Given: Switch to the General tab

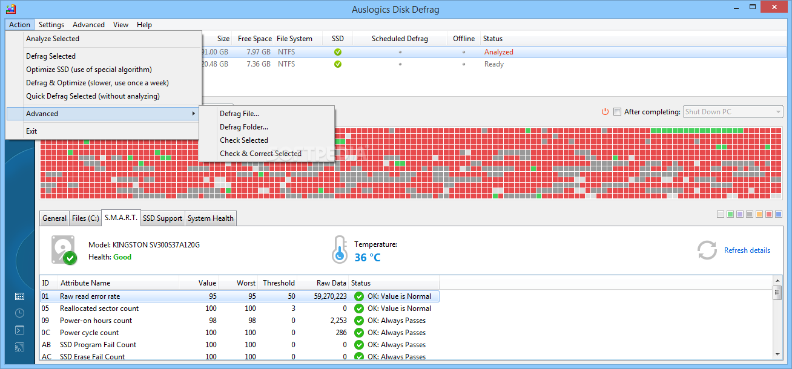Looking at the screenshot, I should (x=54, y=218).
